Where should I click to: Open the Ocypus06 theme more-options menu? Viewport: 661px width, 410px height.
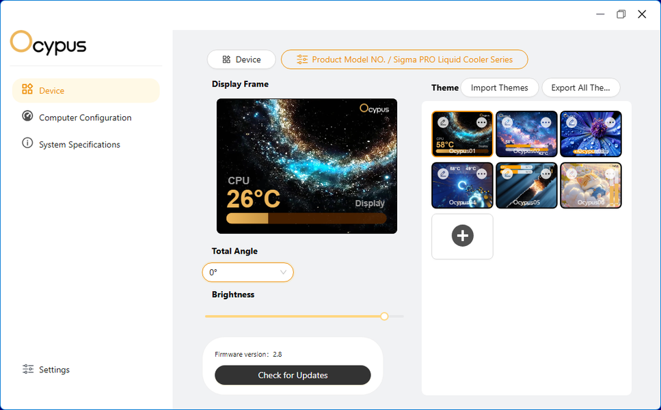[x=610, y=174]
